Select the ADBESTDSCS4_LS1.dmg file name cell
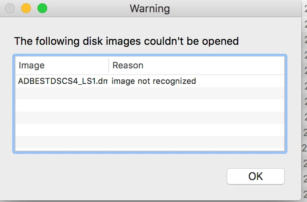The width and height of the screenshot is (307, 202). (63, 81)
